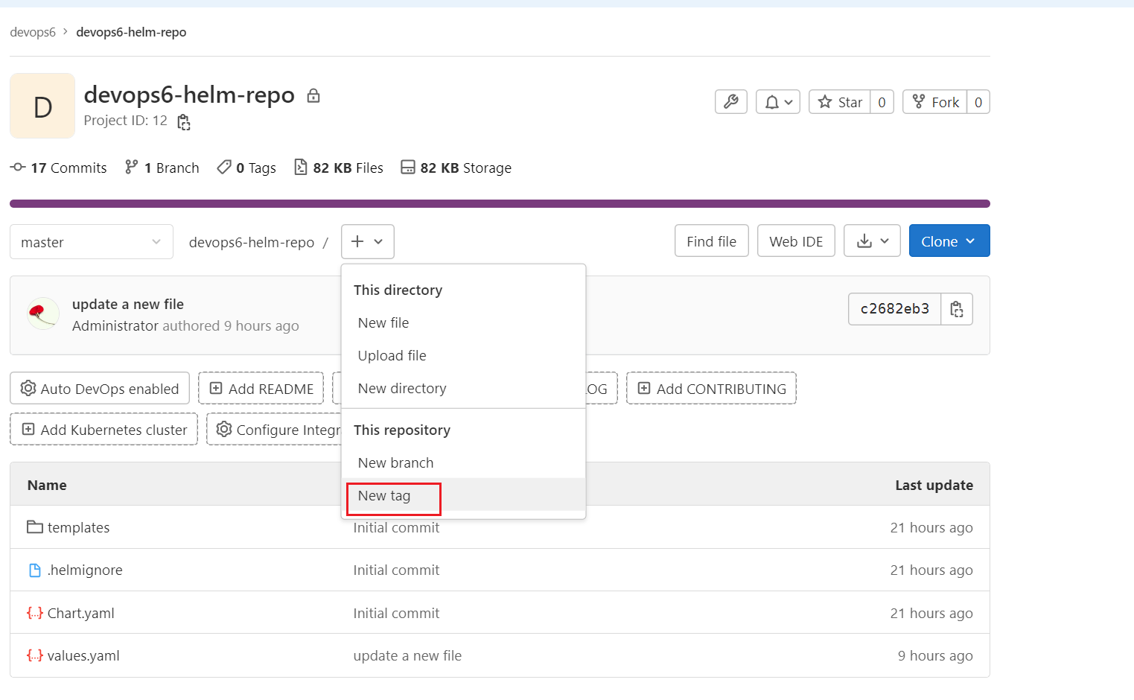Click templates row's '21 hours ago' timestamp

click(931, 527)
